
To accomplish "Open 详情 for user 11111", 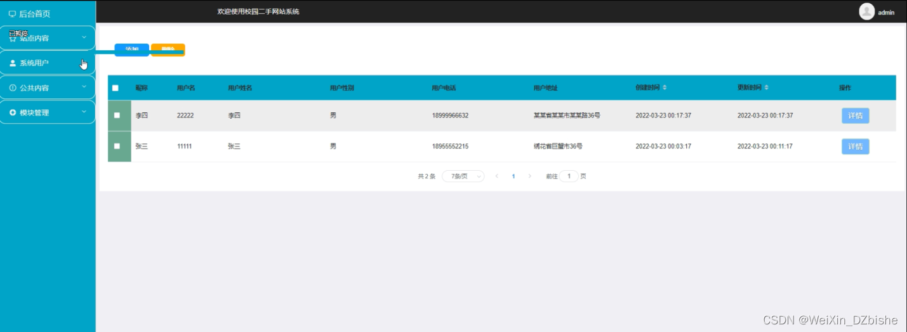I will 855,147.
